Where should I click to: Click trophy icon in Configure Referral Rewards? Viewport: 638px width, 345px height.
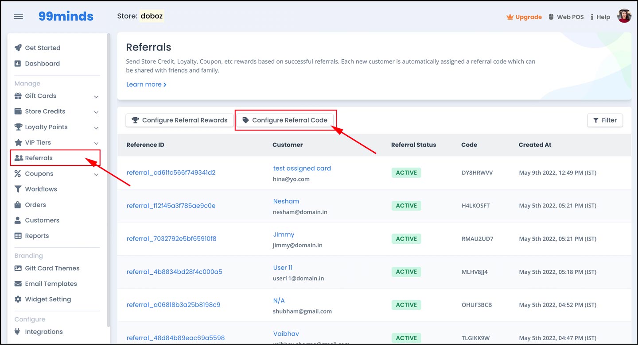pos(136,120)
